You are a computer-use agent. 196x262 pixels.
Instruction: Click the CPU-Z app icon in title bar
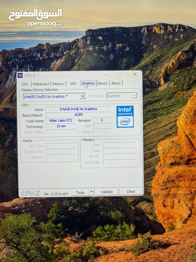pyautogui.click(x=20, y=75)
